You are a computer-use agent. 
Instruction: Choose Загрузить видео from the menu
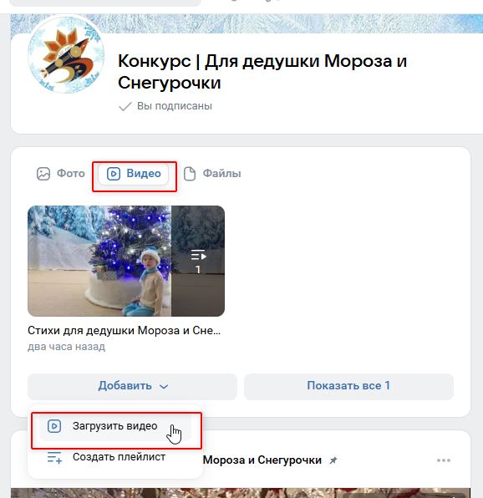click(116, 426)
